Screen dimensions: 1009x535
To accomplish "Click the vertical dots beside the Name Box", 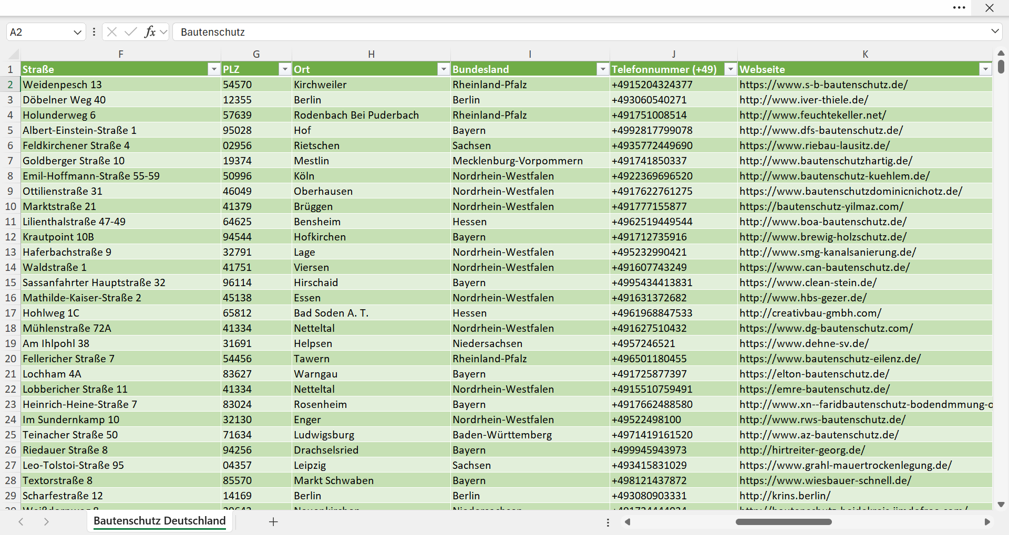I will 94,32.
